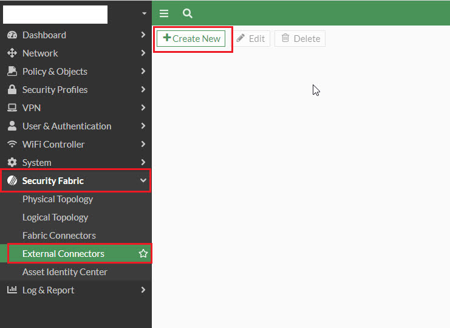
Task: Open the search magnifier icon
Action: click(188, 13)
